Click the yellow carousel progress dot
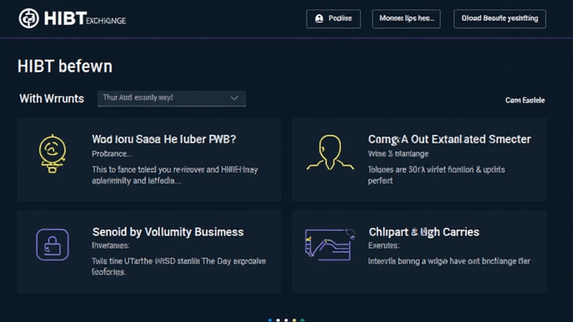 pyautogui.click(x=294, y=320)
